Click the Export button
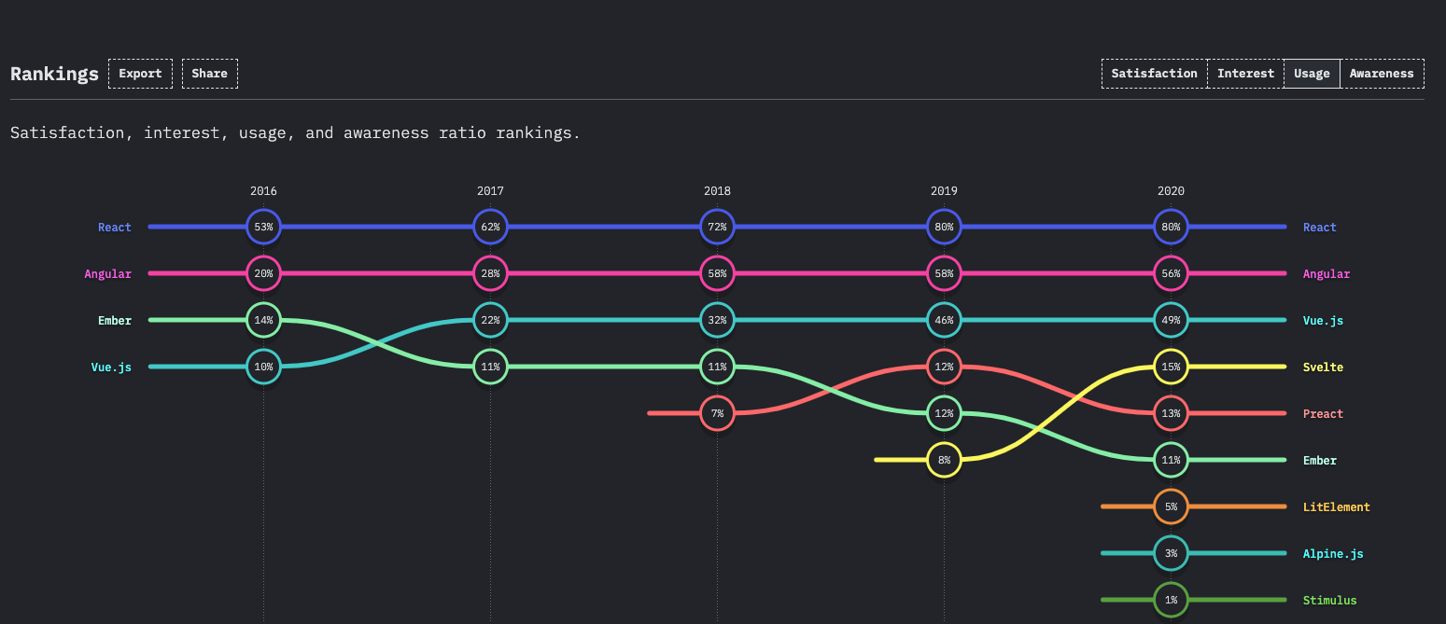The image size is (1446, 624). tap(140, 73)
